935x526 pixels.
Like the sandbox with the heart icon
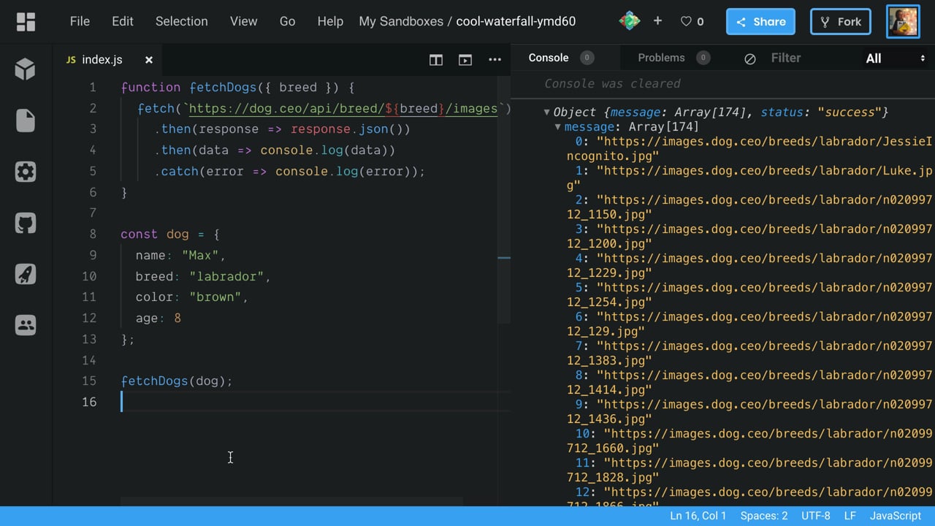(x=686, y=22)
